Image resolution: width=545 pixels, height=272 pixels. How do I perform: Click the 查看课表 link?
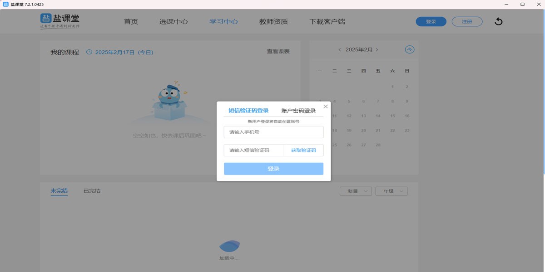278,52
